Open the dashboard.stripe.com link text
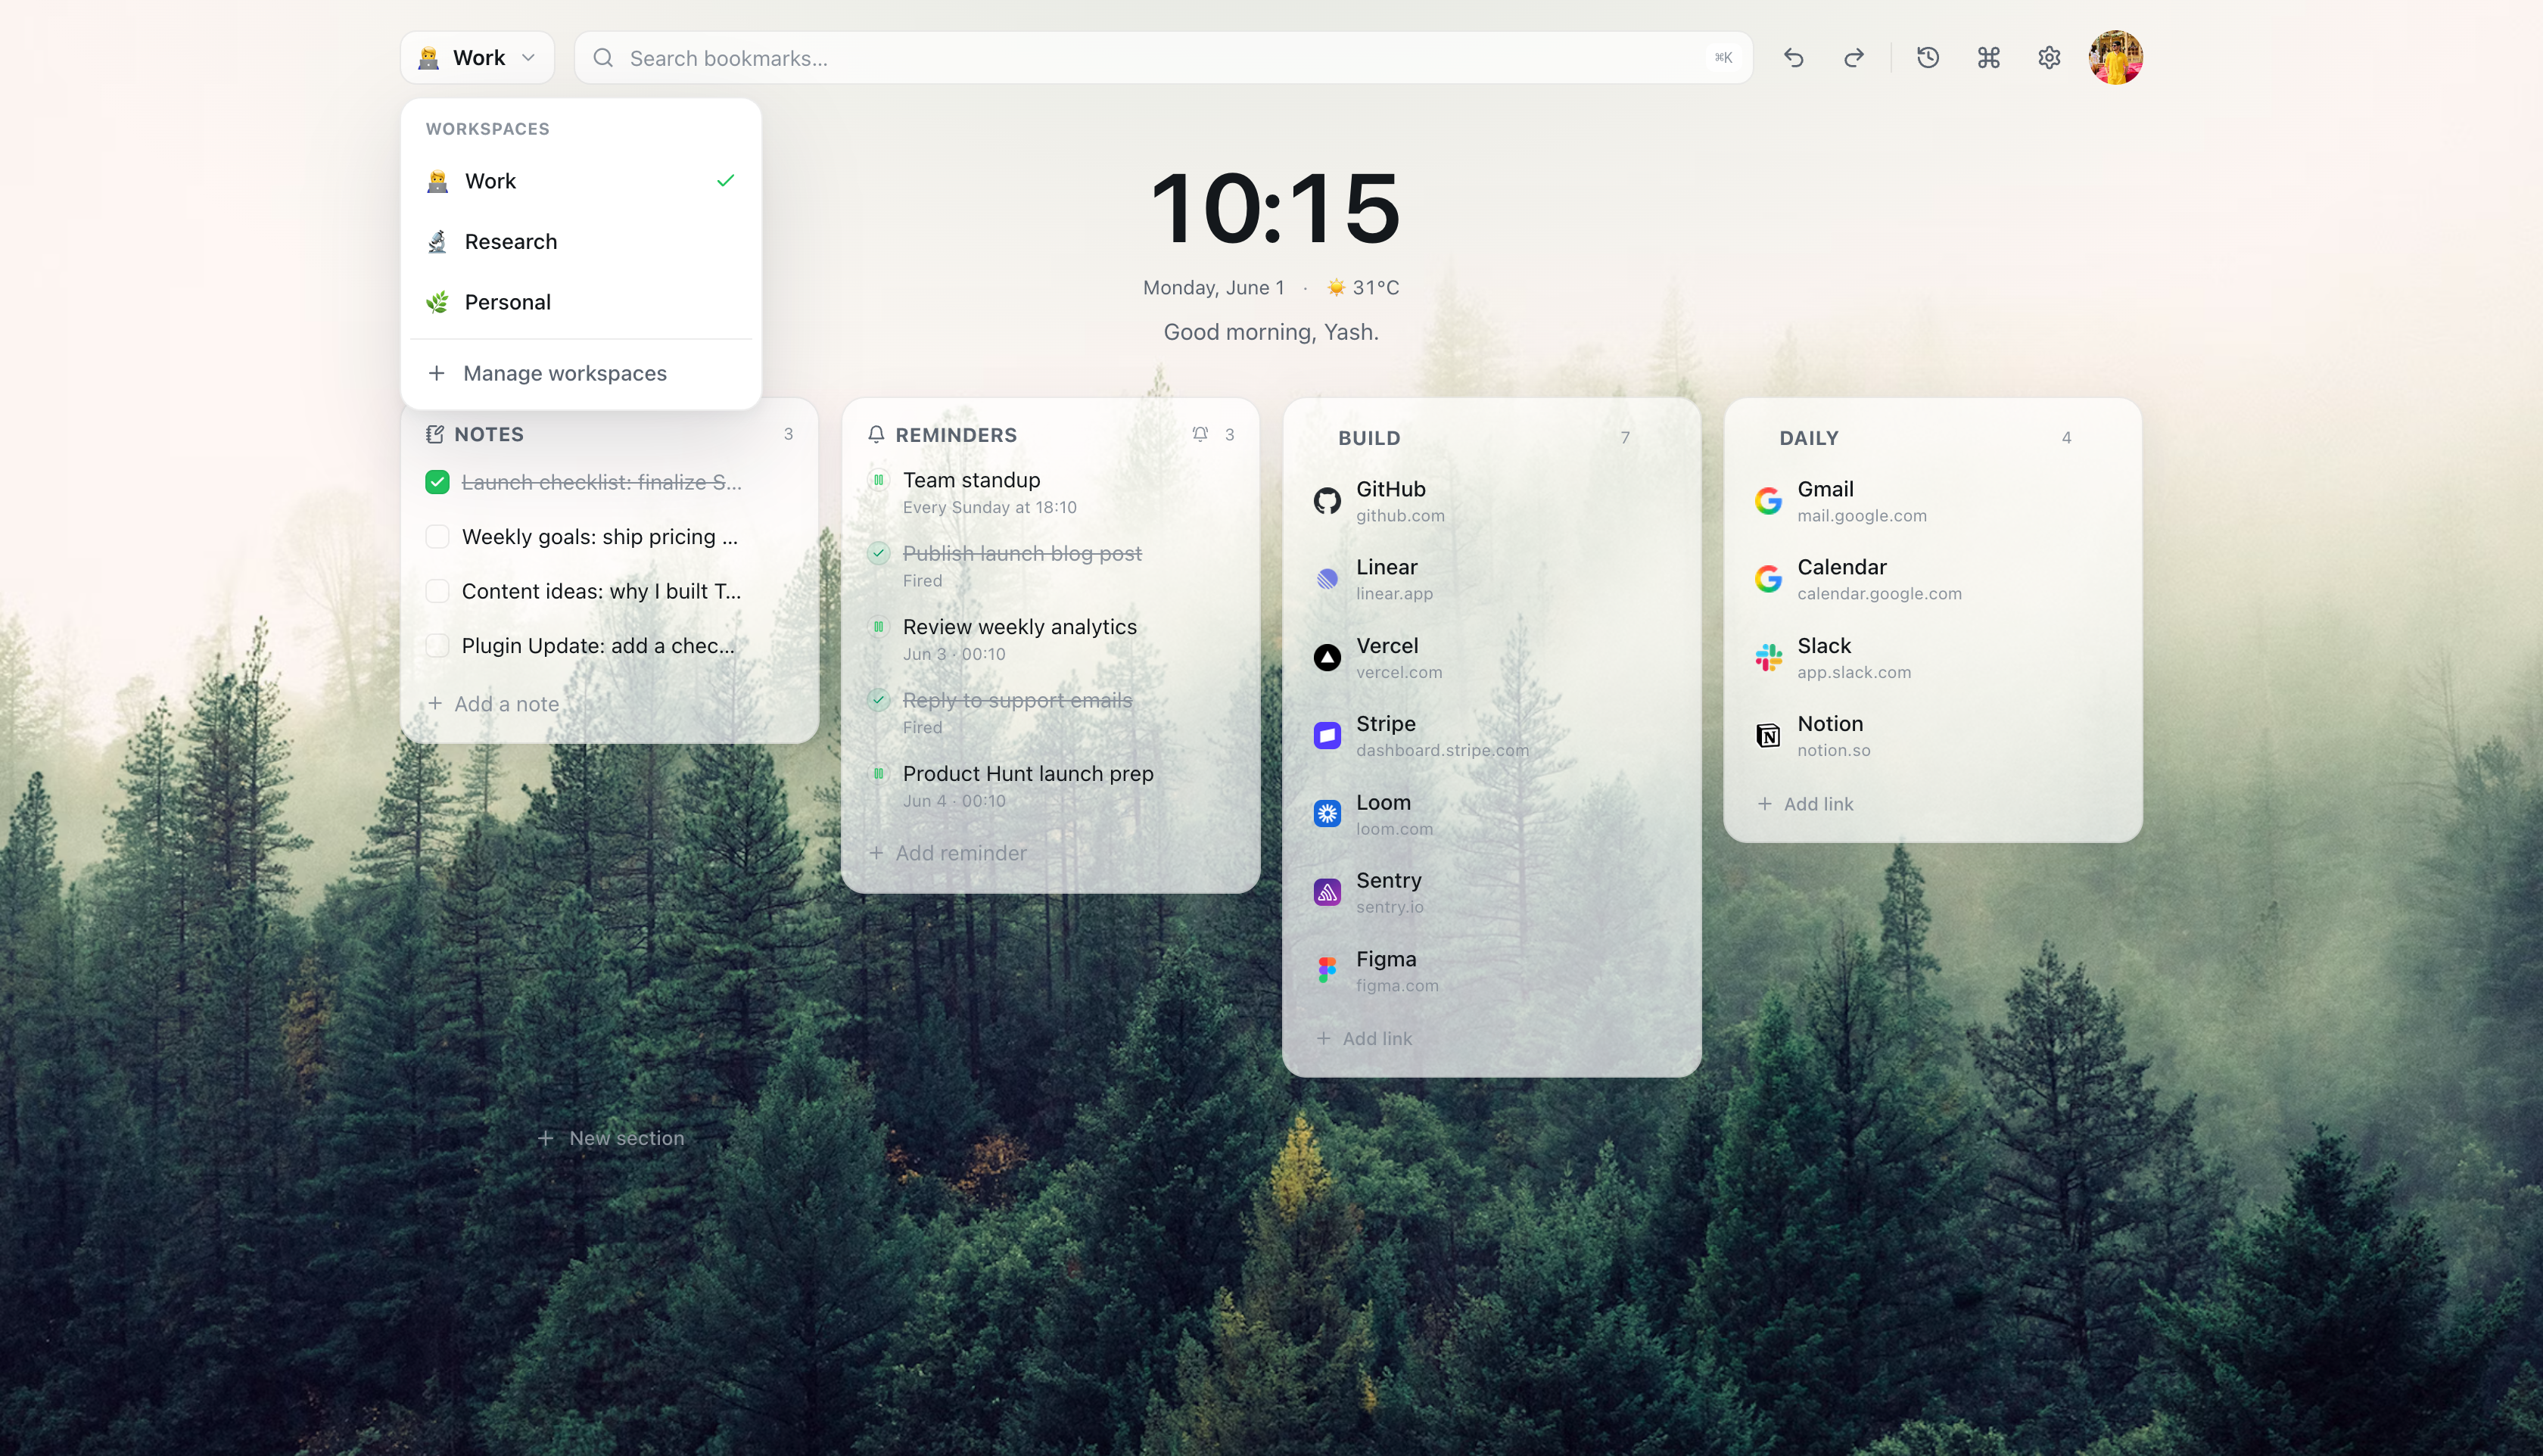 pos(1442,751)
